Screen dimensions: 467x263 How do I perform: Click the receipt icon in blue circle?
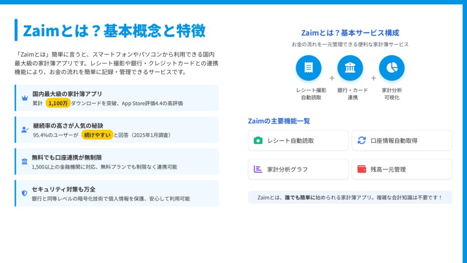[x=308, y=68]
